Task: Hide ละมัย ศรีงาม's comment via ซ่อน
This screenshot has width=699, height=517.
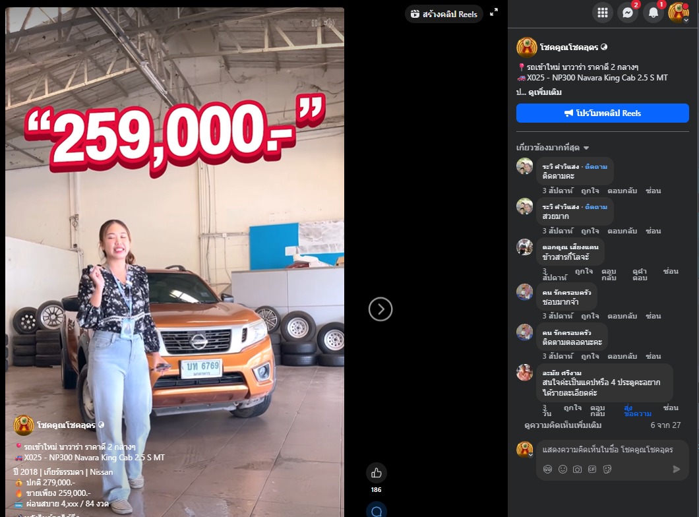Action: pos(671,408)
